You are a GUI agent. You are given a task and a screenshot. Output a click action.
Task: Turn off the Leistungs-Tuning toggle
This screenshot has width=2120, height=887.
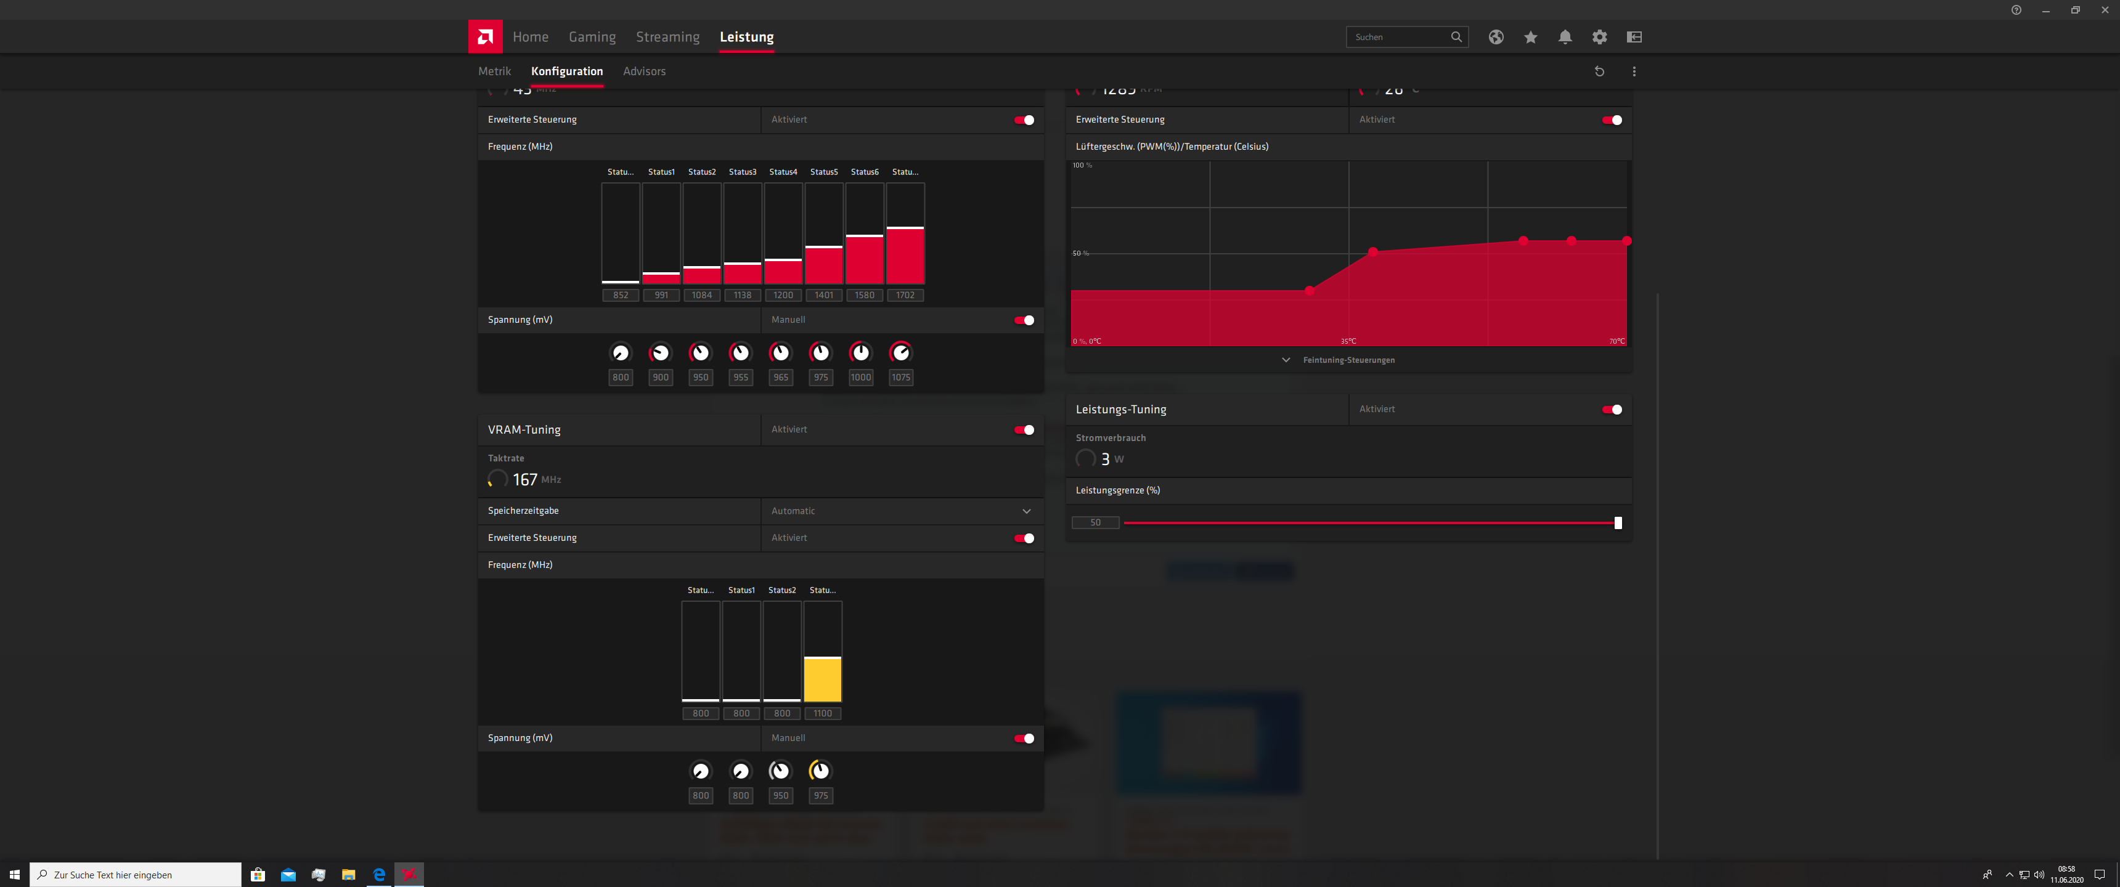(1612, 409)
